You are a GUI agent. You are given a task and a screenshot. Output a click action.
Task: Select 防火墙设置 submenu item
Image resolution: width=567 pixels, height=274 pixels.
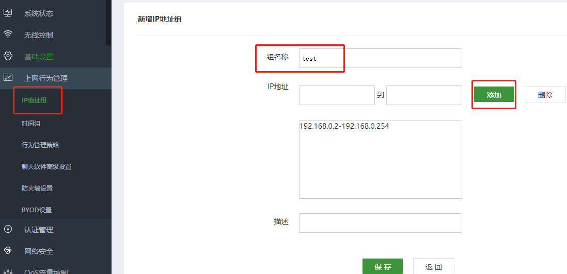click(37, 188)
